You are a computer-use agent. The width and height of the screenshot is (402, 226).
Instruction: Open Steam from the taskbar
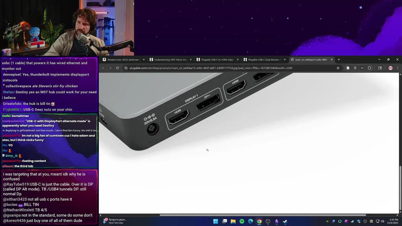[285, 221]
